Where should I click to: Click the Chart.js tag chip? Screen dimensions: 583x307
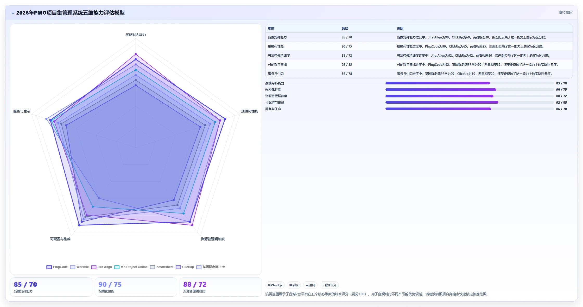(x=275, y=285)
